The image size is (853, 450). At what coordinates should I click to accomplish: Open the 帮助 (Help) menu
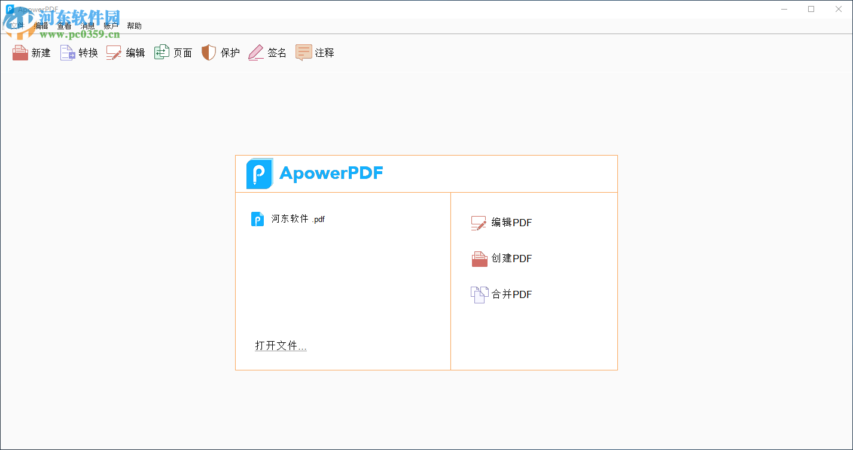tap(134, 25)
